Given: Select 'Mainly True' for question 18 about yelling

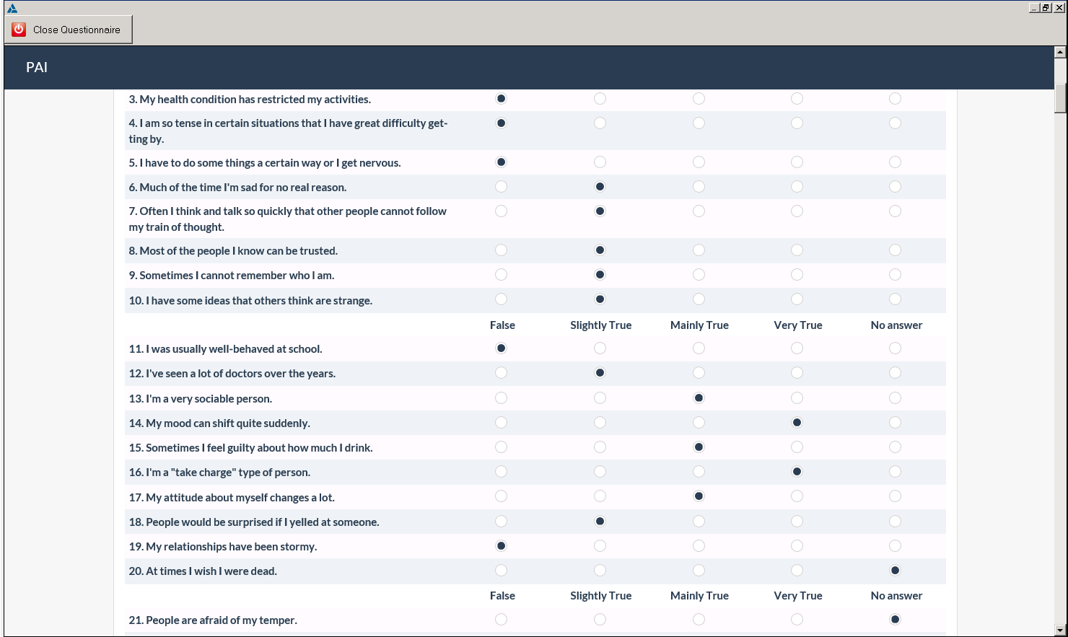Looking at the screenshot, I should 698,521.
